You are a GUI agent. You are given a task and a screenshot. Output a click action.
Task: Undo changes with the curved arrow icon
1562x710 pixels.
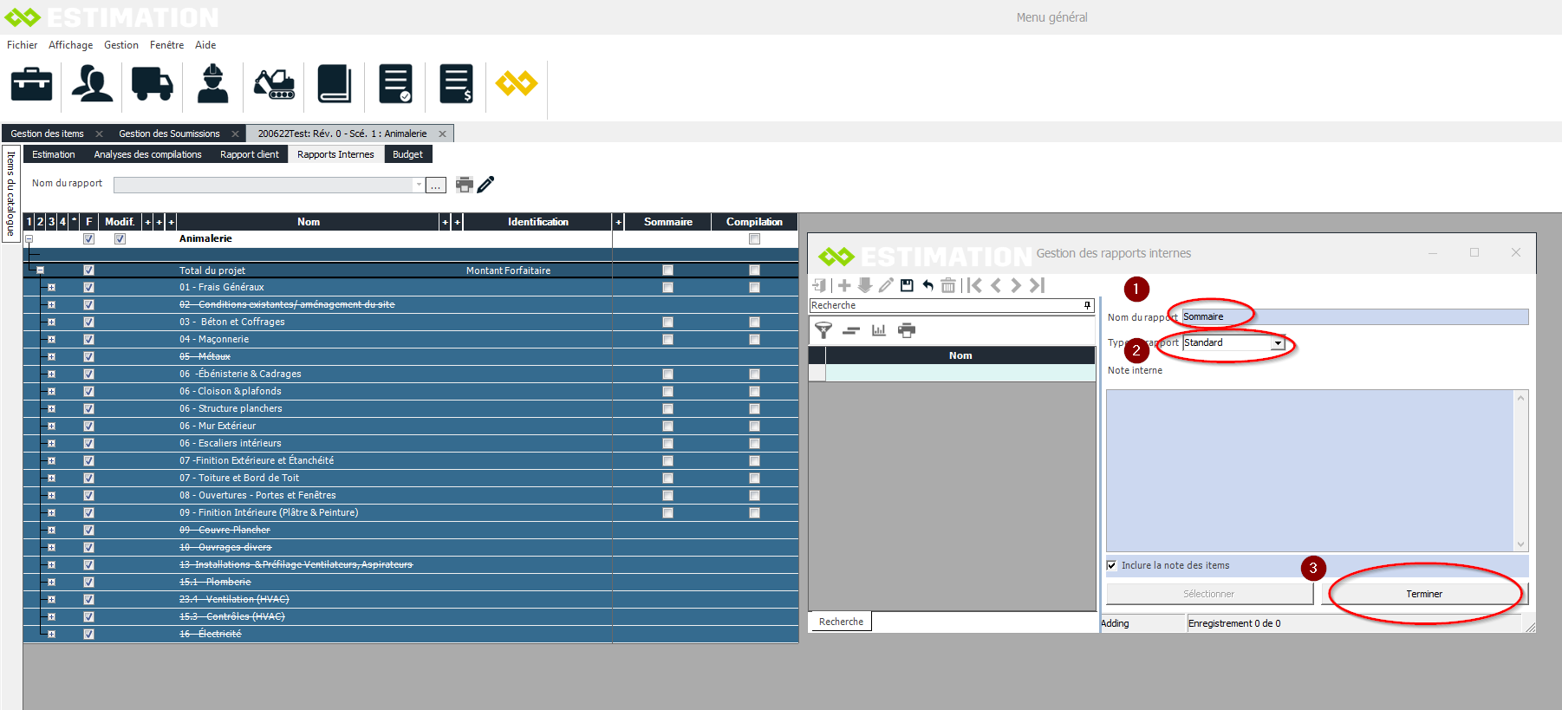pos(927,285)
